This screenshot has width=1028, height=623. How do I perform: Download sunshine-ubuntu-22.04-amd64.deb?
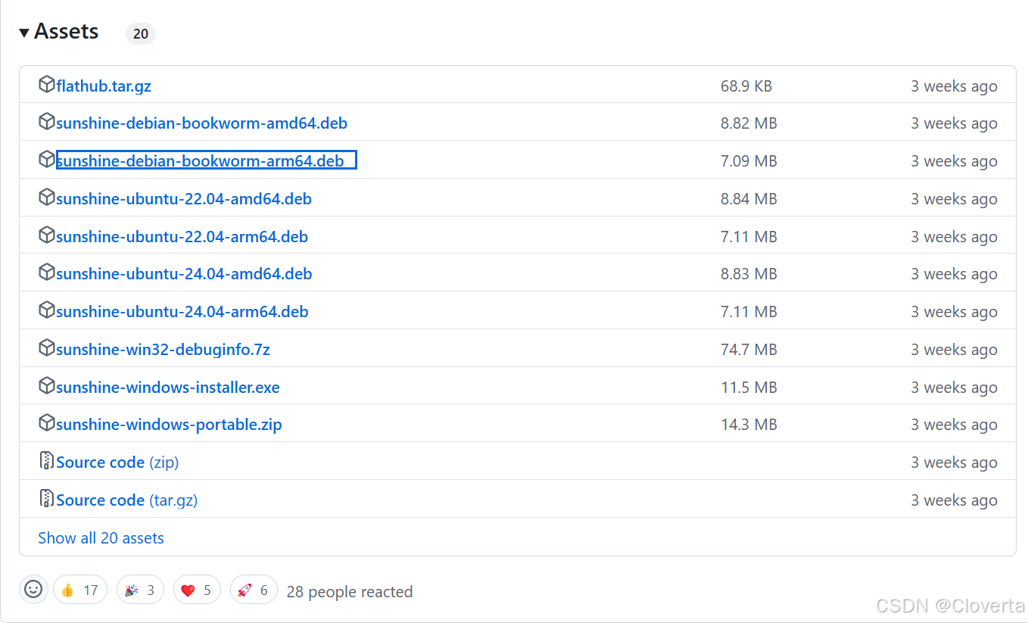184,199
